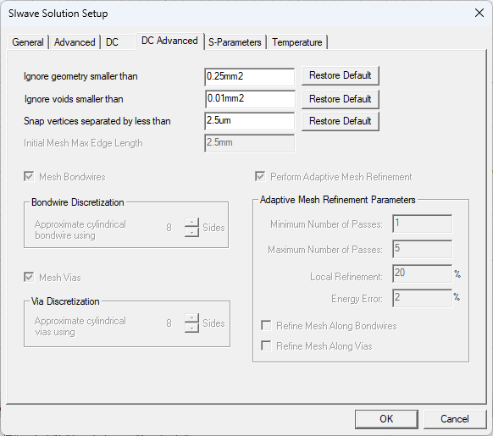
Task: Click the Ignore geometry smaller than field
Action: pos(249,77)
